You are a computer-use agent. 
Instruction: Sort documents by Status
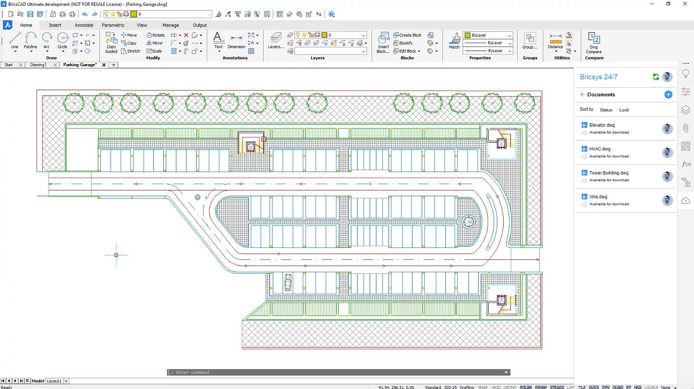pos(606,110)
